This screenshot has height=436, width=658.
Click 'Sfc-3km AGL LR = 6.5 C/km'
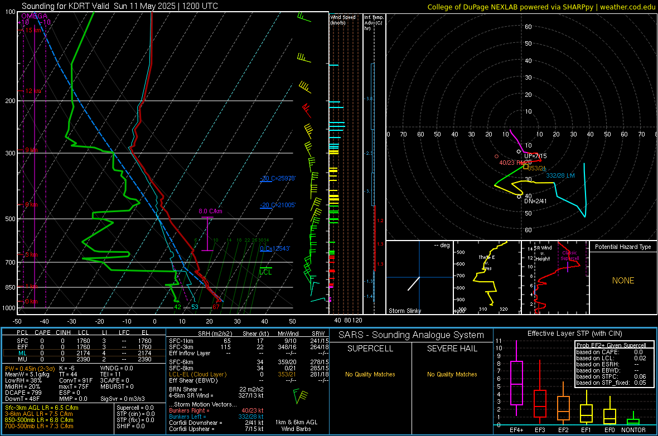click(x=42, y=408)
